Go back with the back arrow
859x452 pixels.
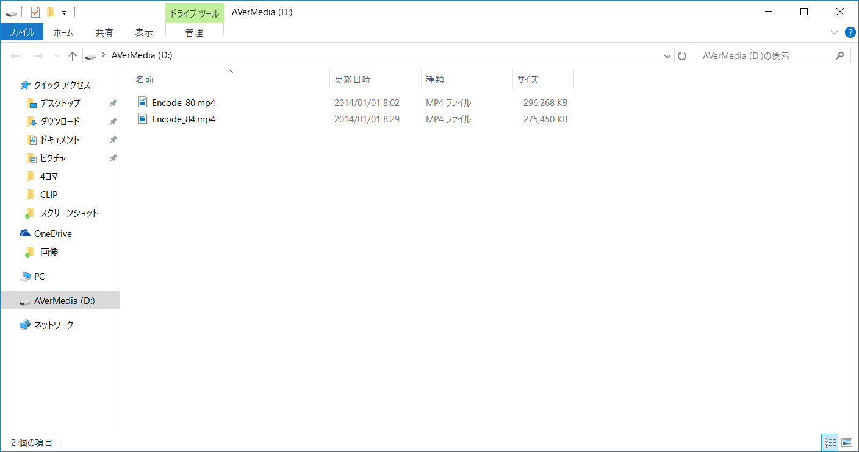click(15, 56)
